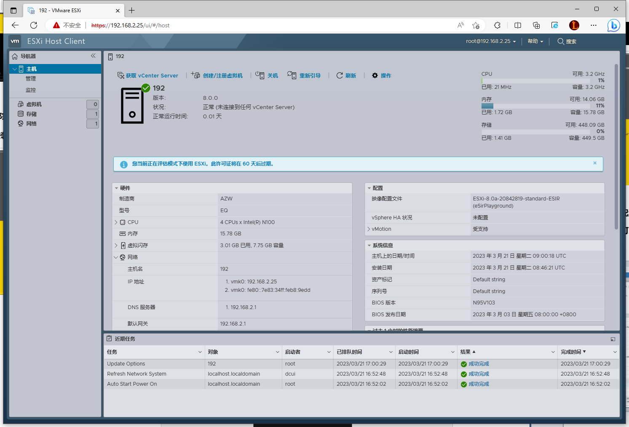The height and width of the screenshot is (427, 629).
Task: Toggle browser split screen icon
Action: 518,25
